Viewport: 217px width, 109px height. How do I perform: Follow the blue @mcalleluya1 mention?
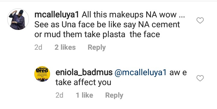point(140,72)
